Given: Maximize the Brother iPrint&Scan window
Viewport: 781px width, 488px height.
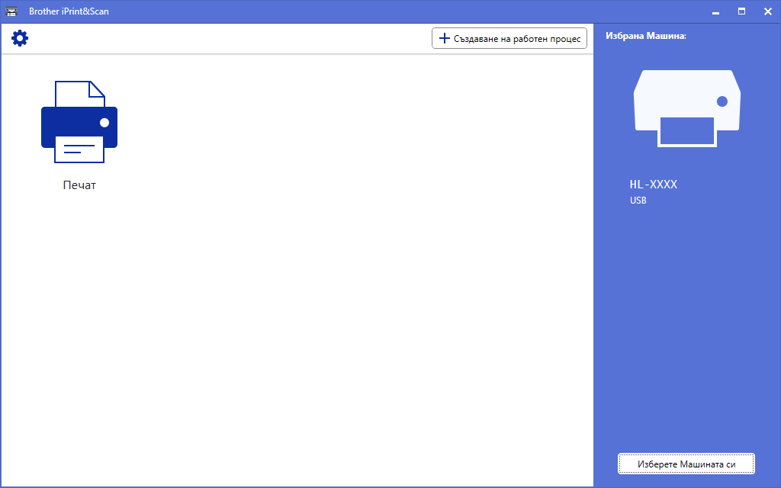Looking at the screenshot, I should coord(741,11).
